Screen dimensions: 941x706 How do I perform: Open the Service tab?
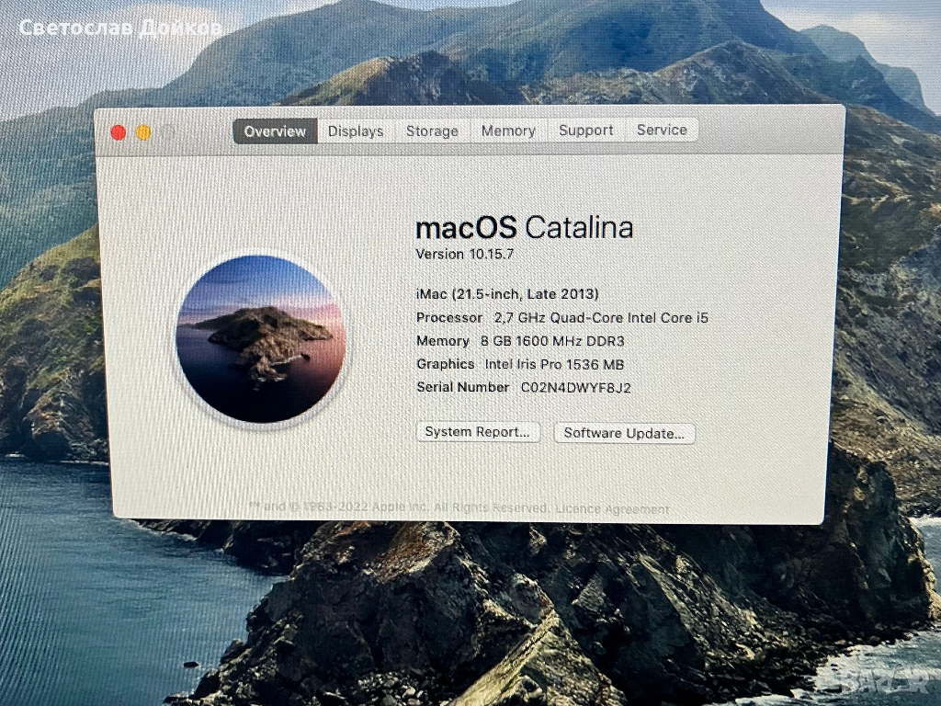[x=662, y=130]
